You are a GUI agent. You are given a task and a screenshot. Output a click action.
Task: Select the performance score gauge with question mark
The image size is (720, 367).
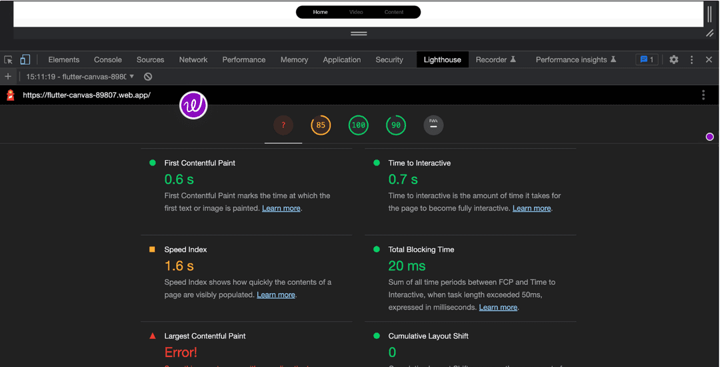pos(283,125)
